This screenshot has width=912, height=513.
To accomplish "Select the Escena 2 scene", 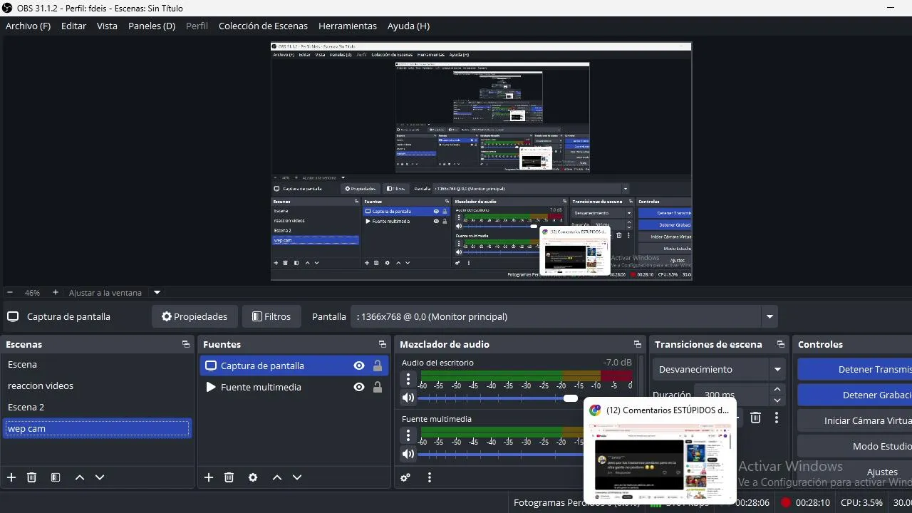I will [97, 407].
